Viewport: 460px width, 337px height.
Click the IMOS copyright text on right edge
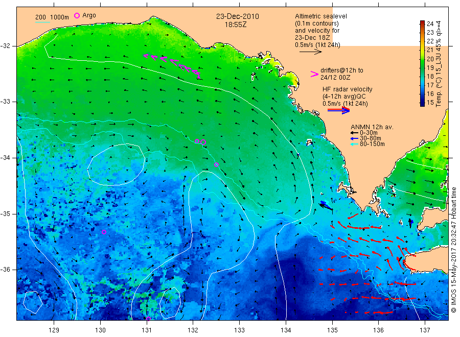[453, 251]
